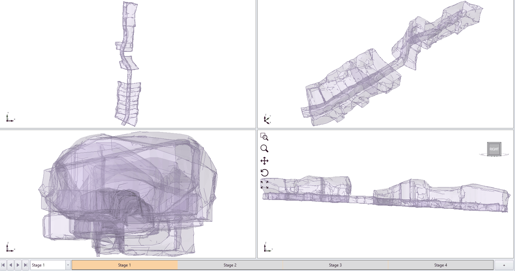
Task: Open the stage selector dropdown arrow
Action: tap(68, 265)
